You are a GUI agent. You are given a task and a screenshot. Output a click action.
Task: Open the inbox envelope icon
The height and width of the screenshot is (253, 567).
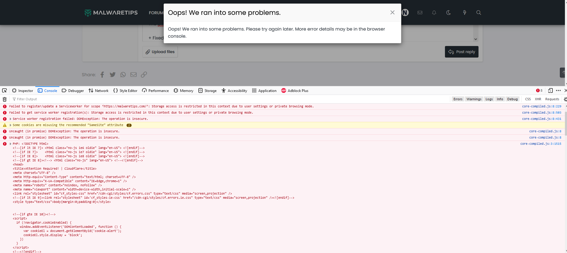click(x=420, y=13)
